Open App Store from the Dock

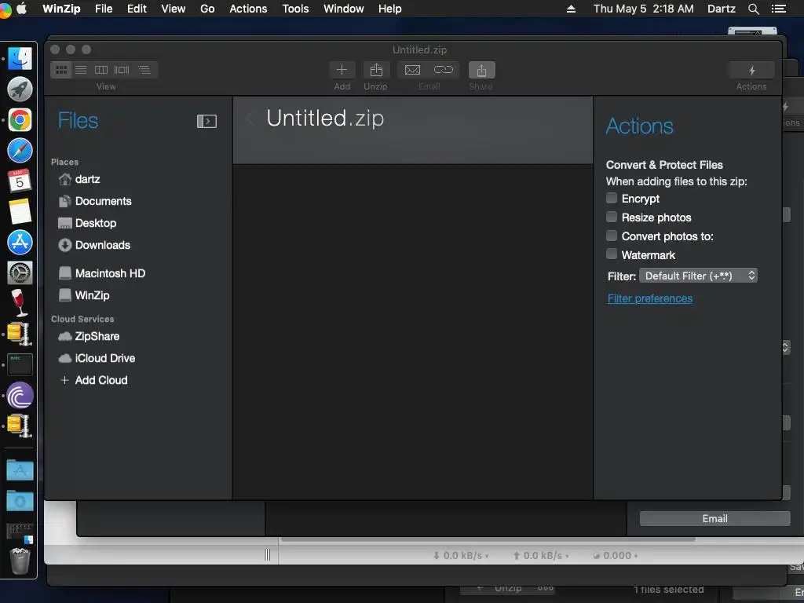[x=20, y=242]
